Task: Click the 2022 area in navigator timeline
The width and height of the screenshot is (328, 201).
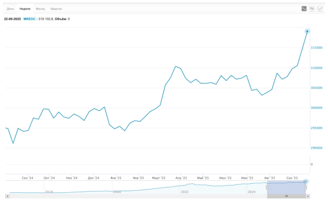Action: [185, 191]
